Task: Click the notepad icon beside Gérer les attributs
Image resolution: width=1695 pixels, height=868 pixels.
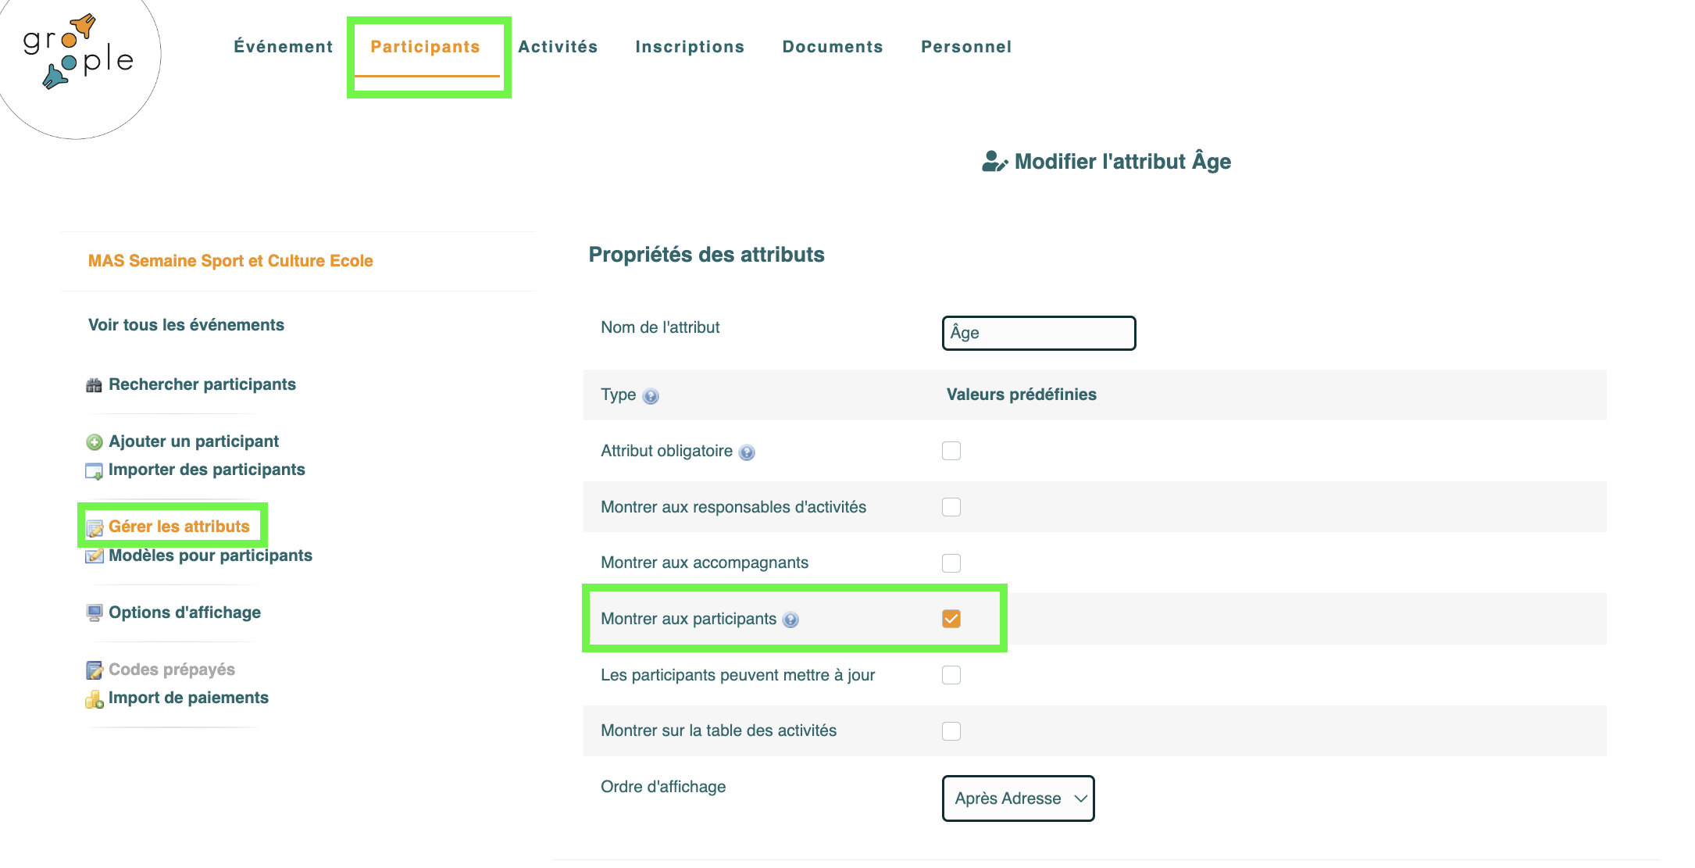Action: tap(95, 528)
